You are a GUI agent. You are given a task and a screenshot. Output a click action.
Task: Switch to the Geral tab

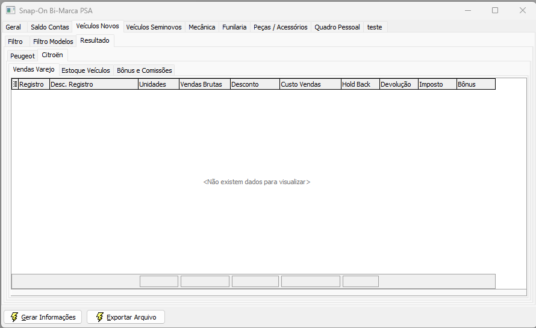(13, 27)
